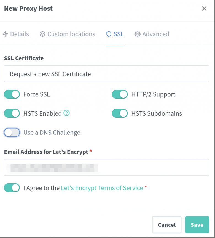The image size is (215, 238).
Task: Open the SSL Certificate dropdown
Action: [x=106, y=74]
